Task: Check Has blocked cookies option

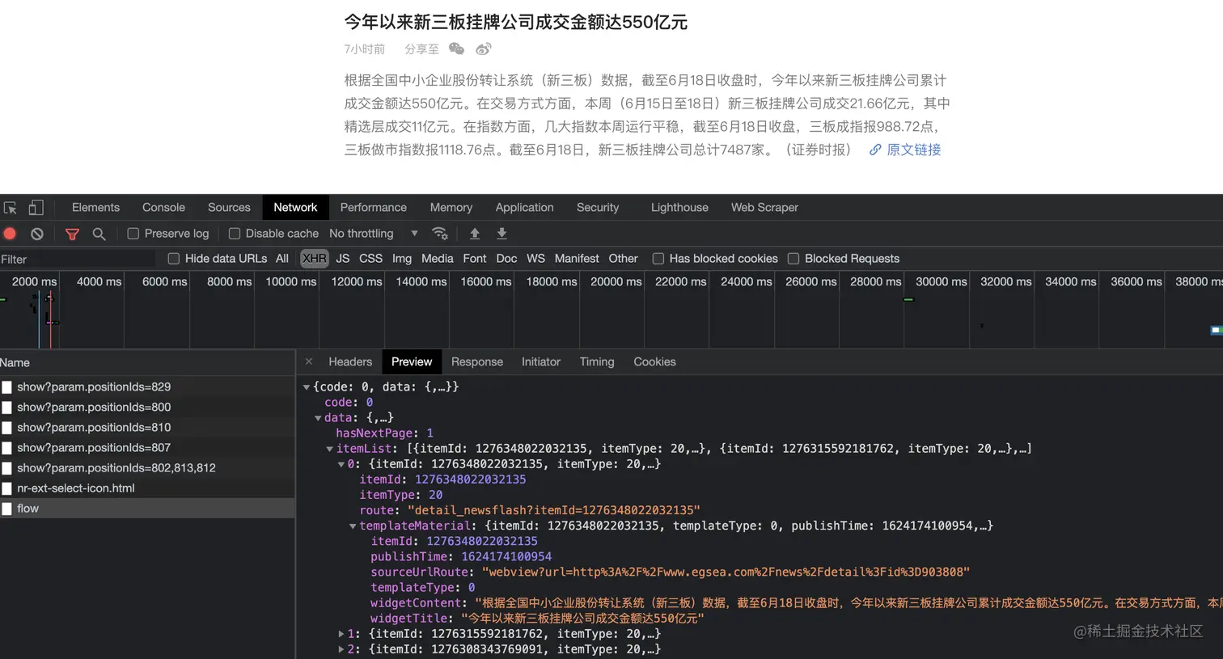Action: pyautogui.click(x=658, y=259)
